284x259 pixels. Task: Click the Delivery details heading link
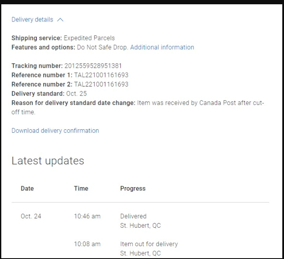(x=32, y=20)
